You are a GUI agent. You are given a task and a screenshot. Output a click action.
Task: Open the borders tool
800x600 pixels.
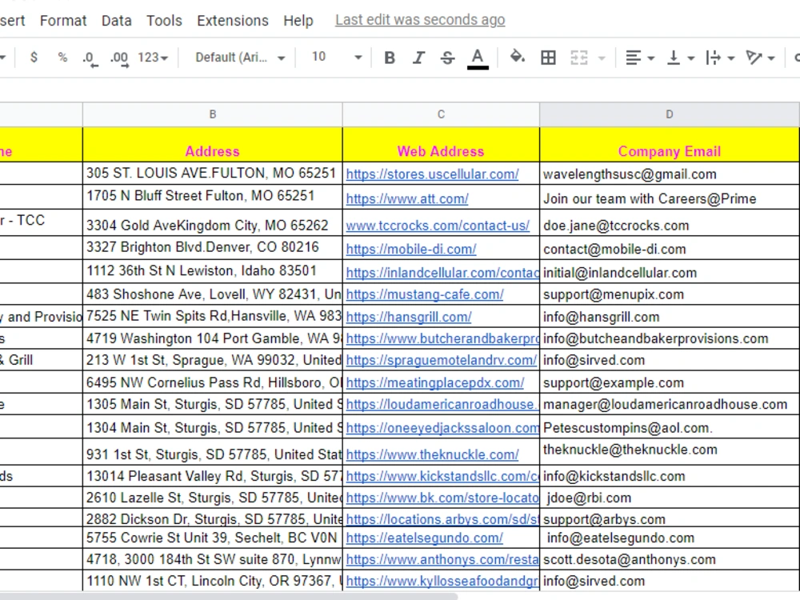click(x=549, y=58)
